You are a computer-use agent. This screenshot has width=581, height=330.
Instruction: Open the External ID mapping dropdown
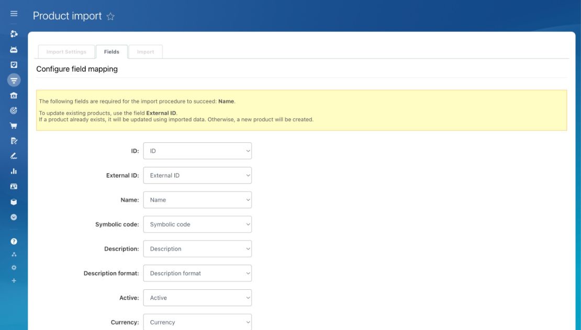(197, 176)
